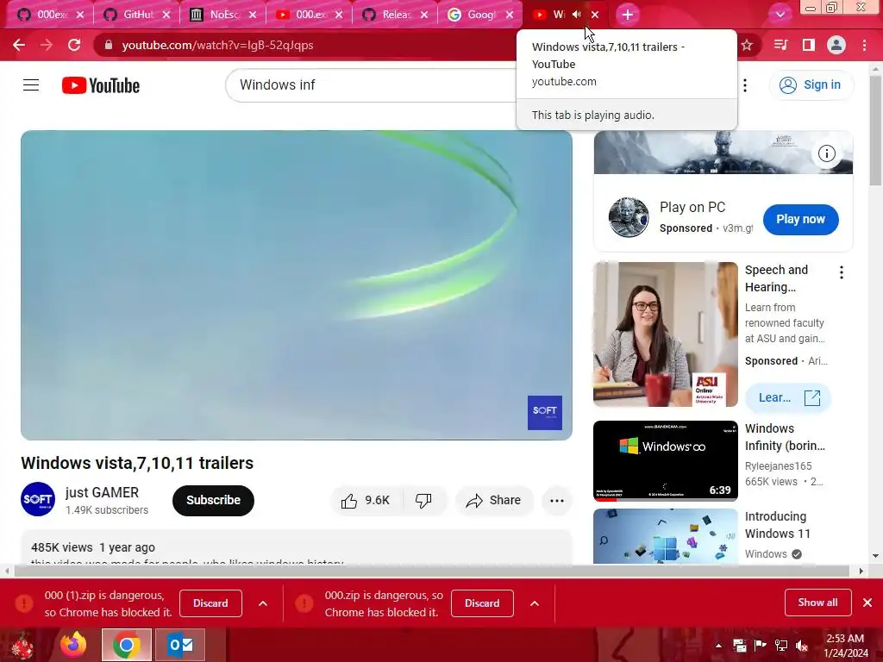The width and height of the screenshot is (883, 662).
Task: Click the vertical page scrollbar thumb
Action: [x=875, y=131]
